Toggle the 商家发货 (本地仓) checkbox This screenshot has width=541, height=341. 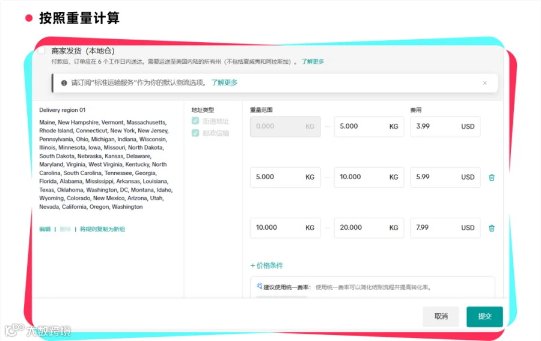point(41,51)
